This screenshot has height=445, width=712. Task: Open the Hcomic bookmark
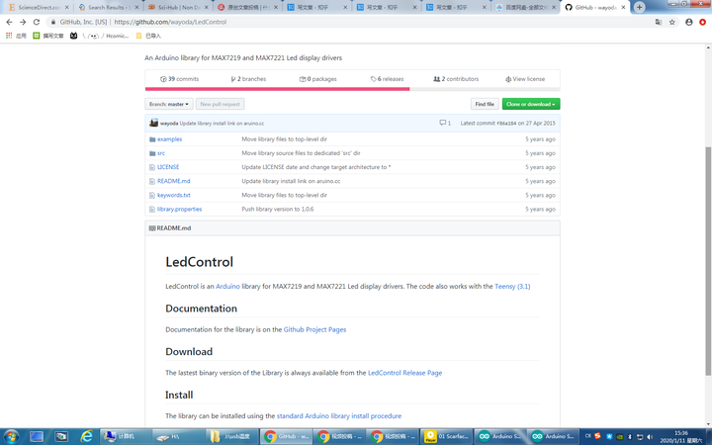pyautogui.click(x=106, y=36)
